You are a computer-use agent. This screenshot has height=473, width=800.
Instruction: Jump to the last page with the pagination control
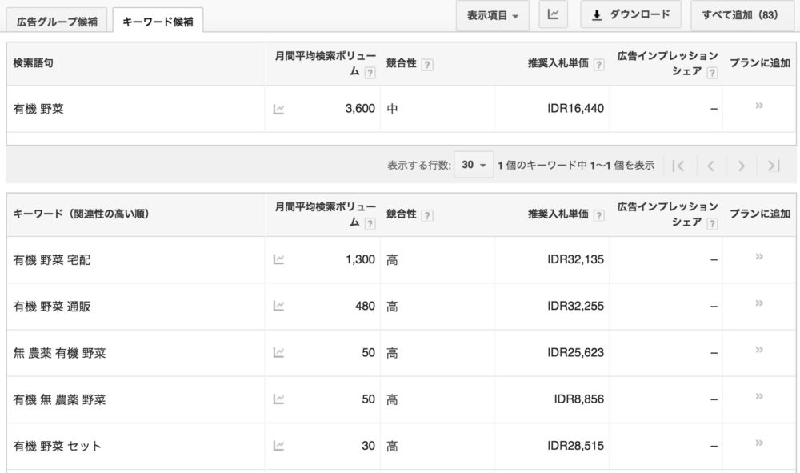pos(771,165)
